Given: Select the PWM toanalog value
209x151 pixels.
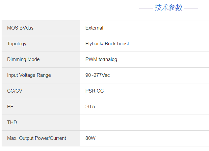Looking at the screenshot, I should [101, 59].
